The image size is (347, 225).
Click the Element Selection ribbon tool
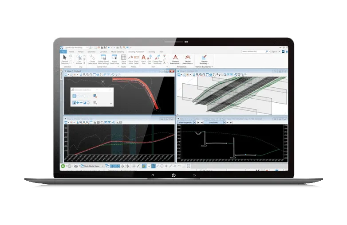65,60
